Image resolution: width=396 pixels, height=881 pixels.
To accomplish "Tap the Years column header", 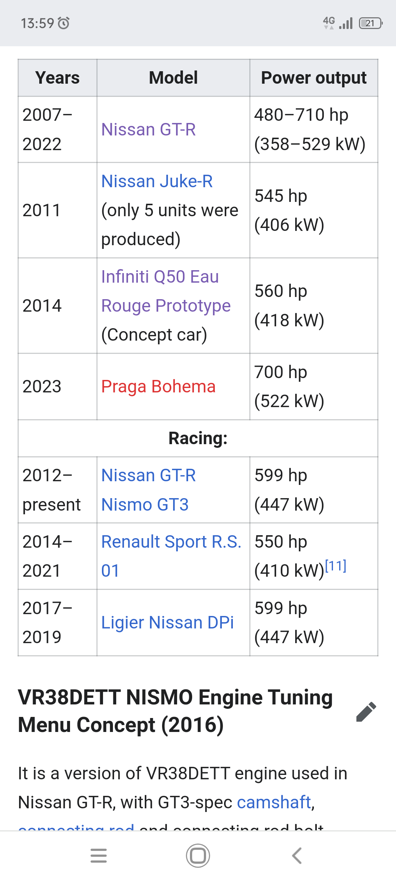I will (x=58, y=78).
